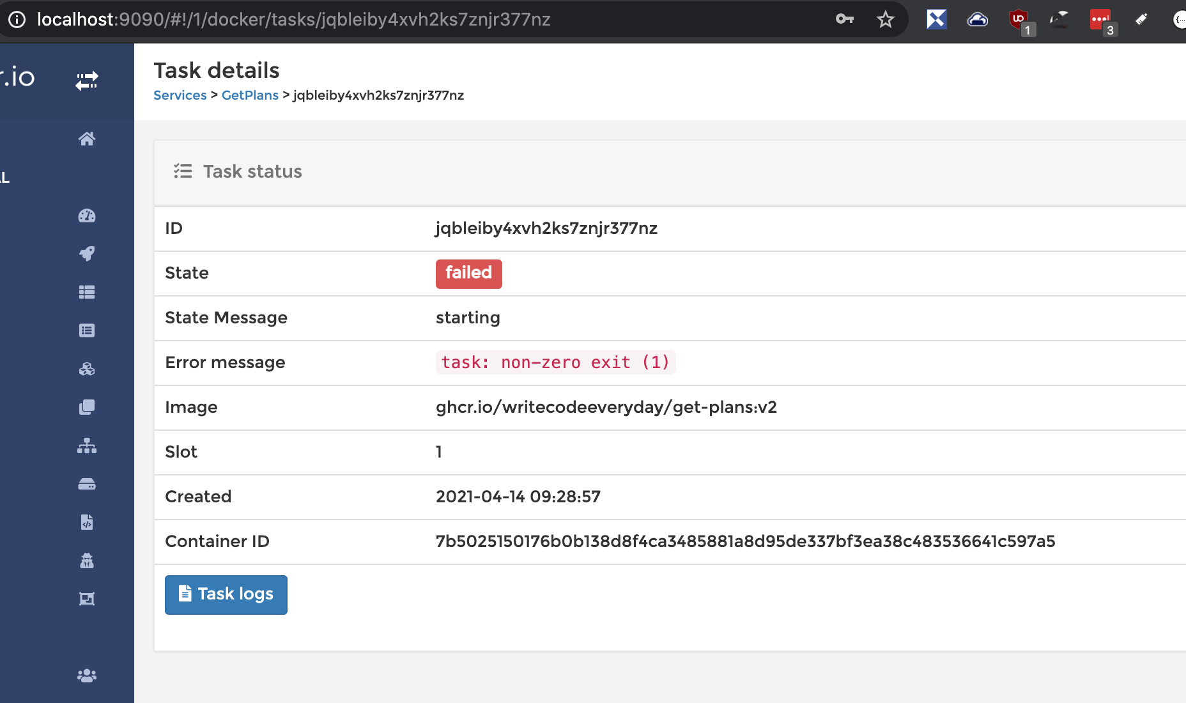Screen dimensions: 1186x703
Task: Open the Dashboard via the gauge icon
Action: (86, 216)
